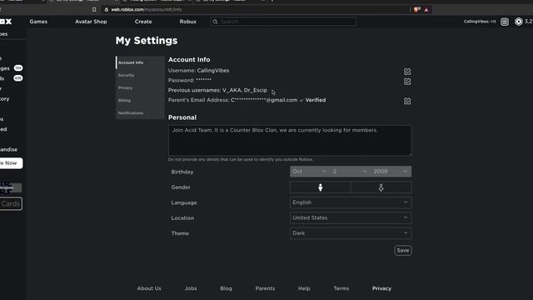This screenshot has width=533, height=300.
Task: Switch to the Billing settings tab
Action: 140,100
